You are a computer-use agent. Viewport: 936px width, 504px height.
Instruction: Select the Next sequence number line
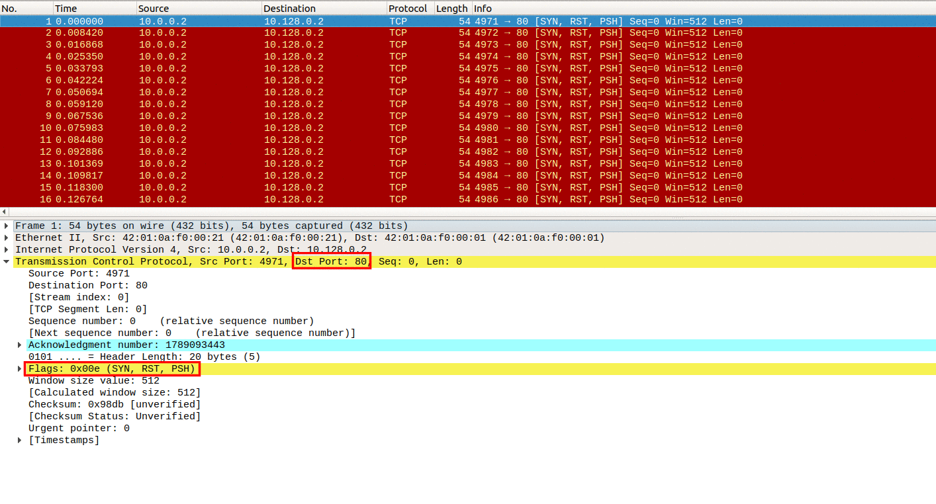(x=192, y=333)
